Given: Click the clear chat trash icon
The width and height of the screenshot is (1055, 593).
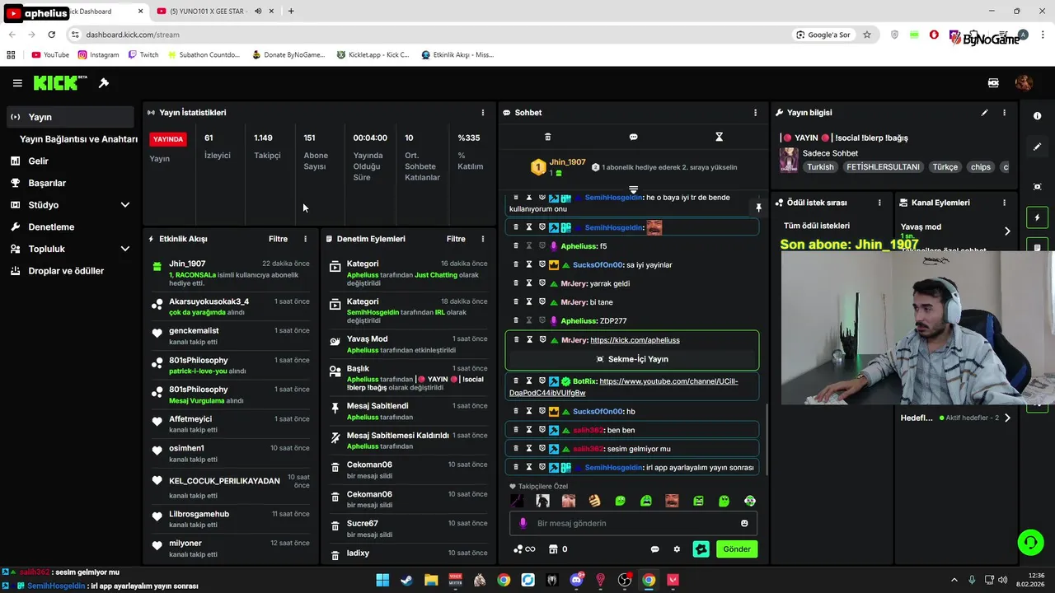Looking at the screenshot, I should [547, 137].
